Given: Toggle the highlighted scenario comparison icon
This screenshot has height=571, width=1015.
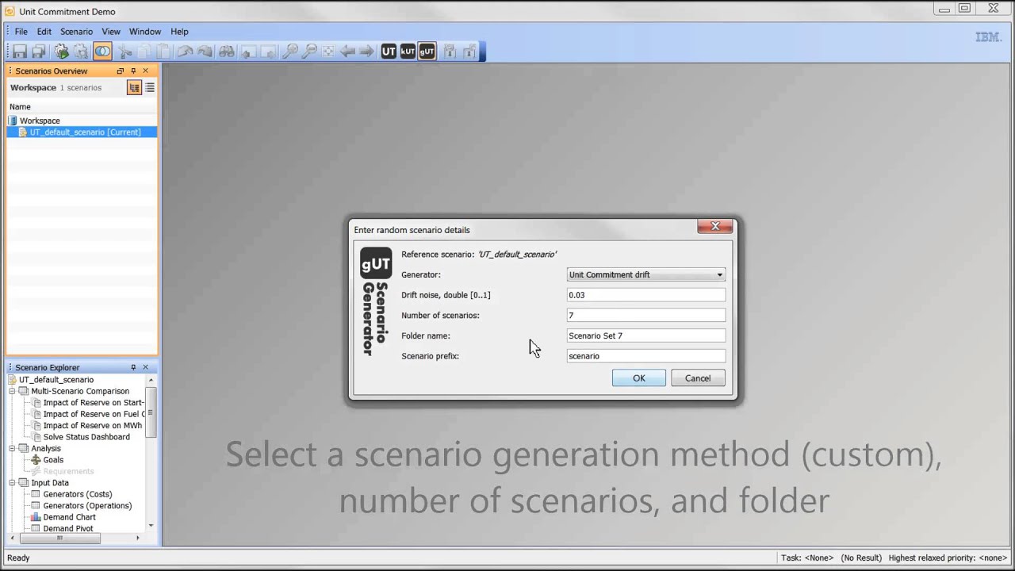Looking at the screenshot, I should [x=102, y=52].
